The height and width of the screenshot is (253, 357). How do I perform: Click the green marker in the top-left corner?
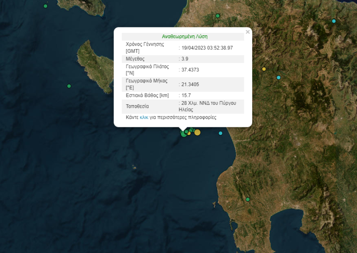pyautogui.click(x=45, y=6)
